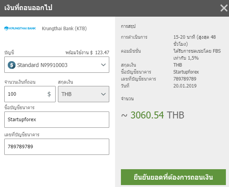229x187 pixels.
Task: Click the Krungthai Bank logo
Action: pyautogui.click(x=20, y=28)
